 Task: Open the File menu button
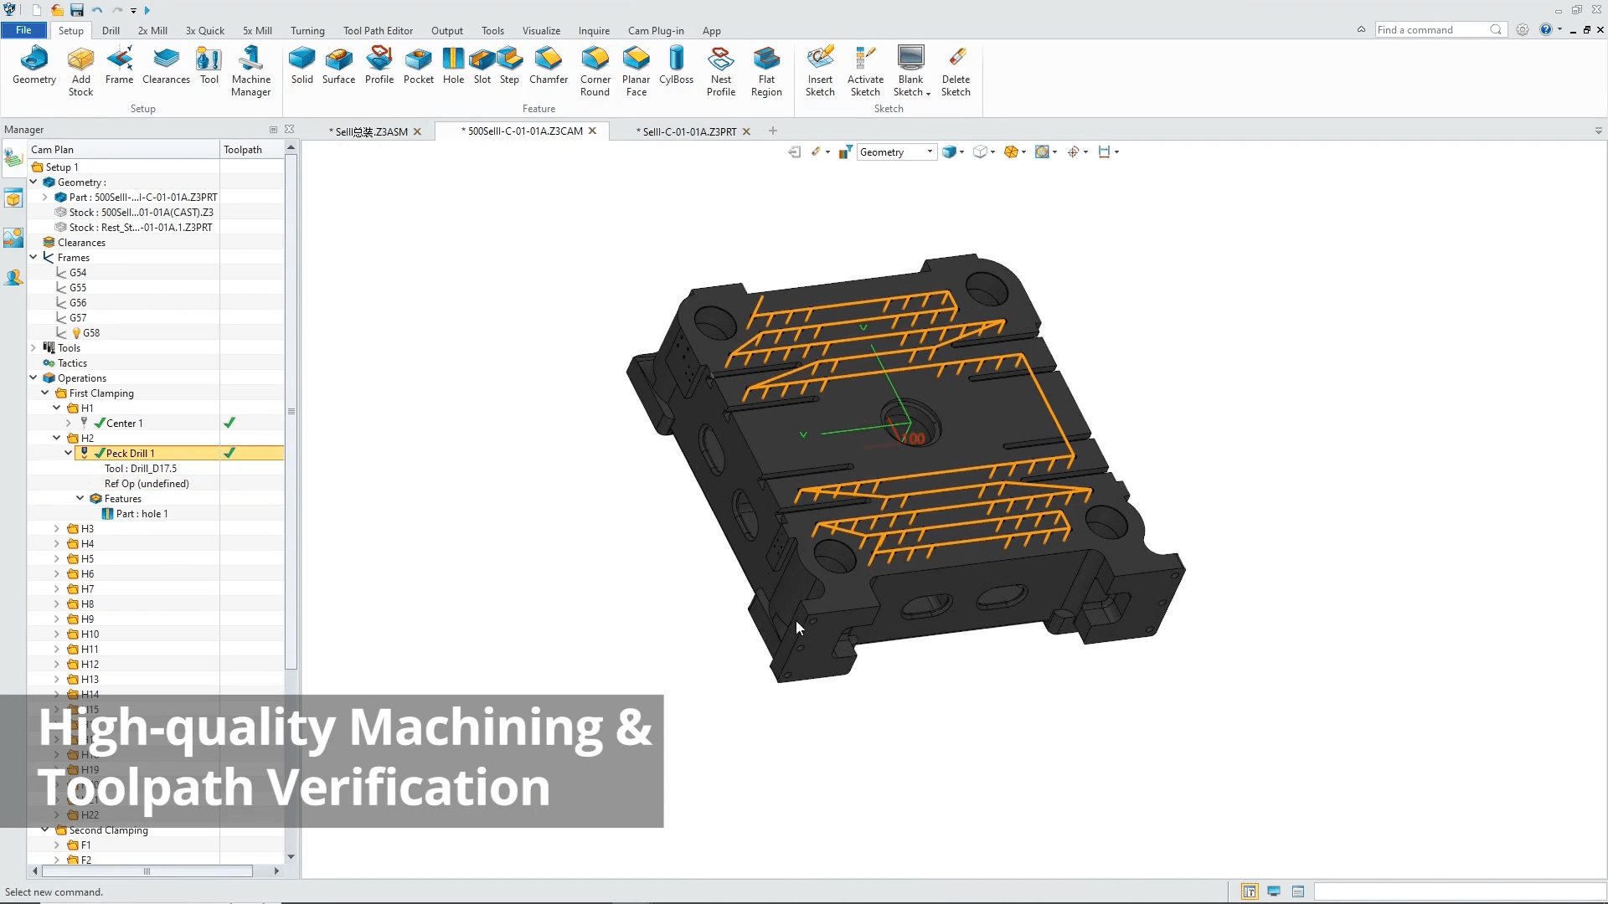click(x=23, y=30)
